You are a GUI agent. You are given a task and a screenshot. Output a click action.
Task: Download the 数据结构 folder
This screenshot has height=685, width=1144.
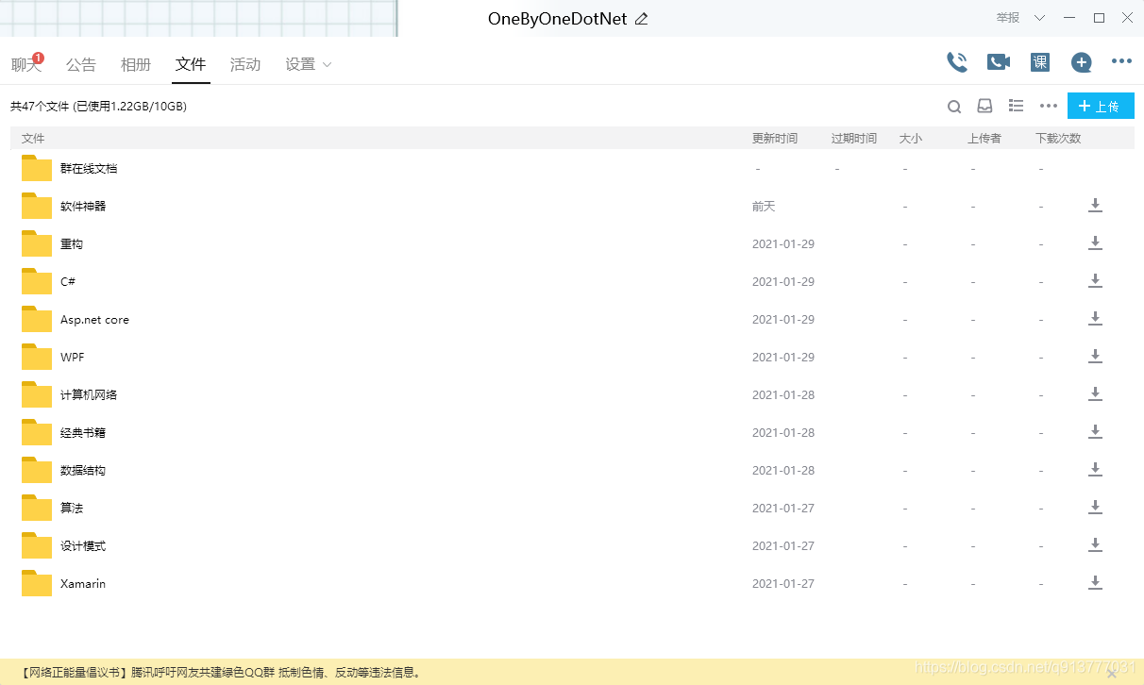(1095, 470)
